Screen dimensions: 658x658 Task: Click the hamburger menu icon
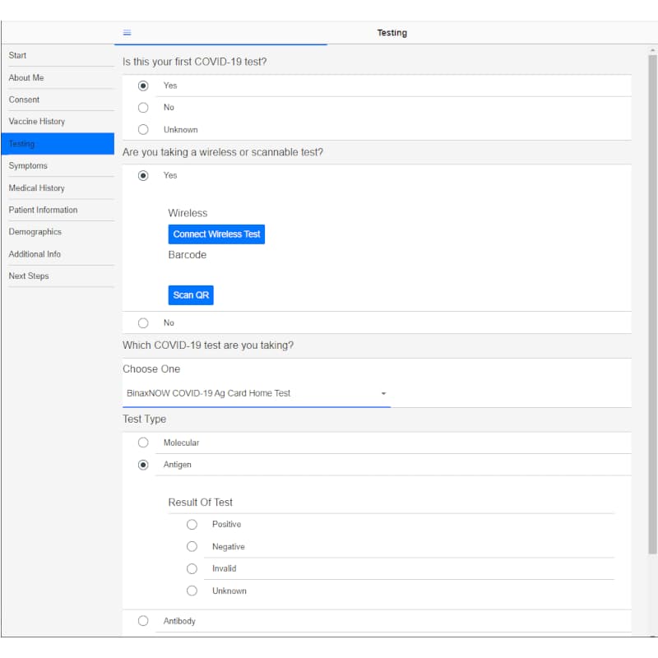point(127,33)
